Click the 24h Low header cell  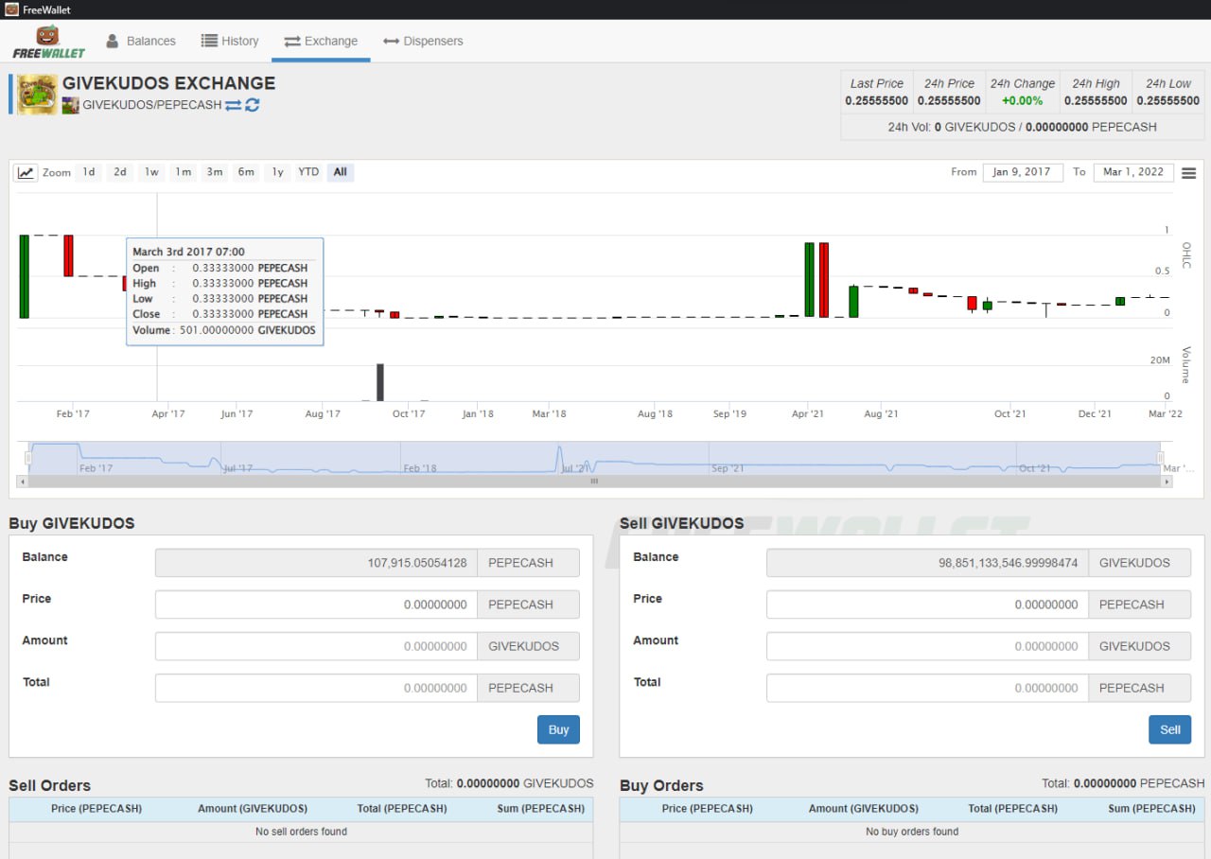1168,83
